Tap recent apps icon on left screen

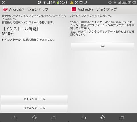[53, 118]
